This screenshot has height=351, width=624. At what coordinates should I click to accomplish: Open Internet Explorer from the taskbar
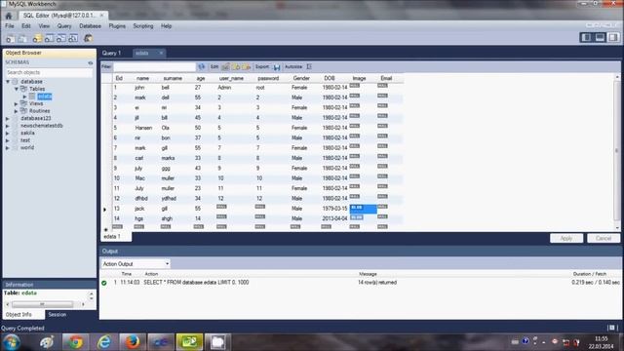click(x=104, y=342)
